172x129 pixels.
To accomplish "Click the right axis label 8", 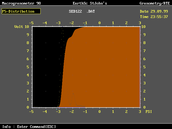I will coord(145,43).
